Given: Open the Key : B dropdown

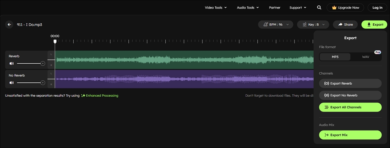Looking at the screenshot, I should (313, 24).
